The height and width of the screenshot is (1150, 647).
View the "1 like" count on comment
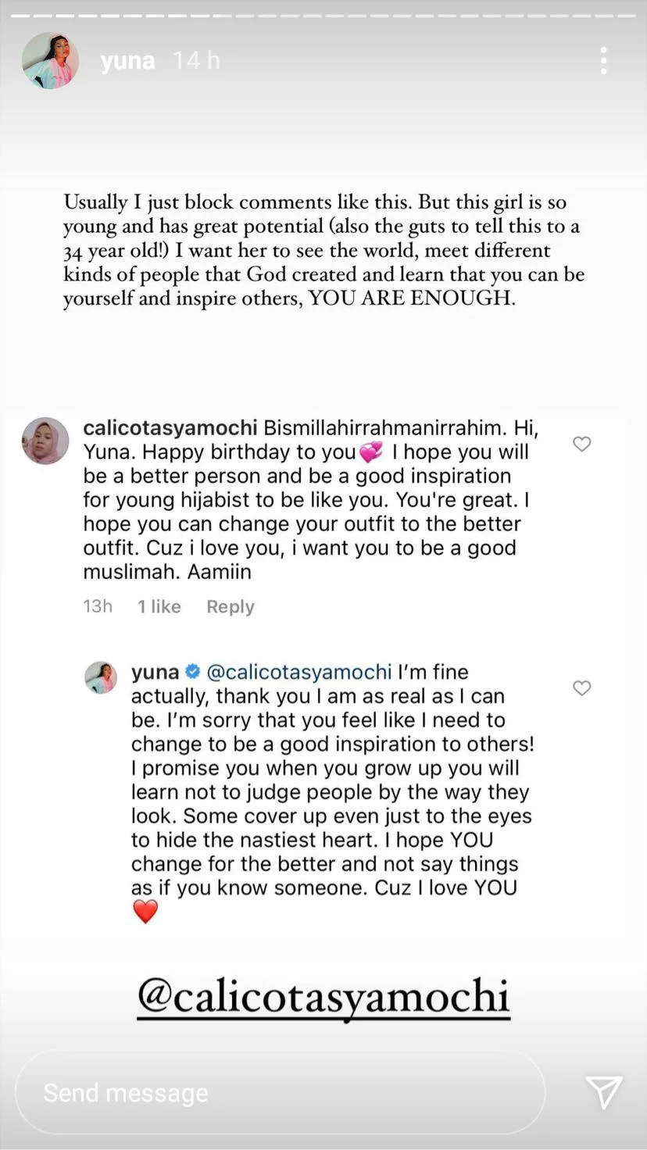(159, 607)
